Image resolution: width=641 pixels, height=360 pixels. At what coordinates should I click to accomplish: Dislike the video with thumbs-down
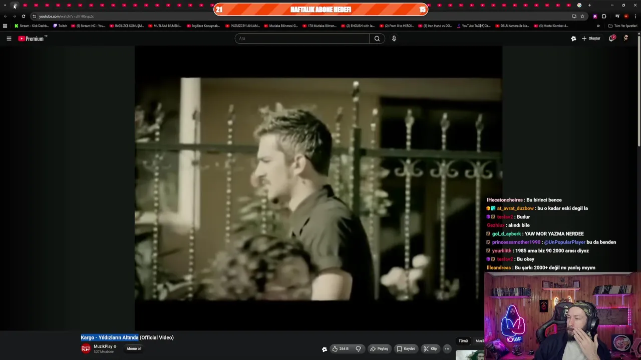pos(358,348)
